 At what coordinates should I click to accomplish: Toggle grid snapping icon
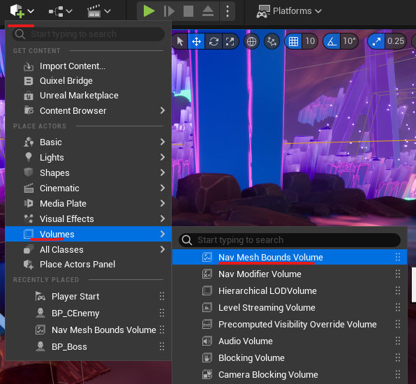pos(293,41)
